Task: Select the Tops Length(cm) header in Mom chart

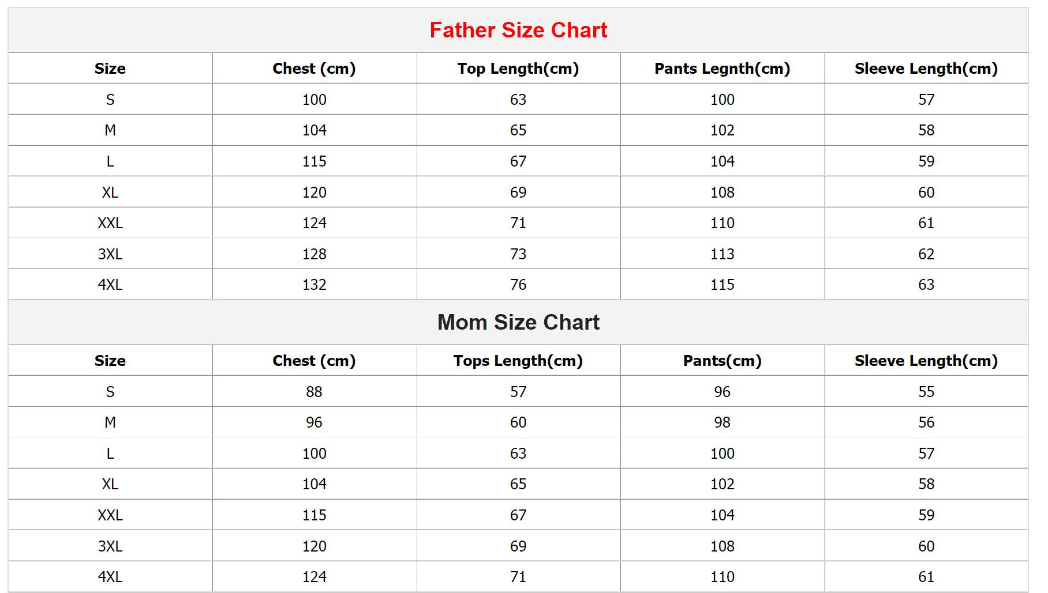Action: pyautogui.click(x=518, y=361)
